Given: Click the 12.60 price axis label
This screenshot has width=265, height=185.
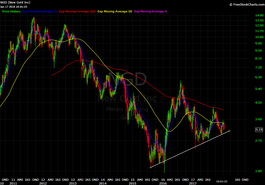Looking at the screenshot, I should click(x=259, y=25).
